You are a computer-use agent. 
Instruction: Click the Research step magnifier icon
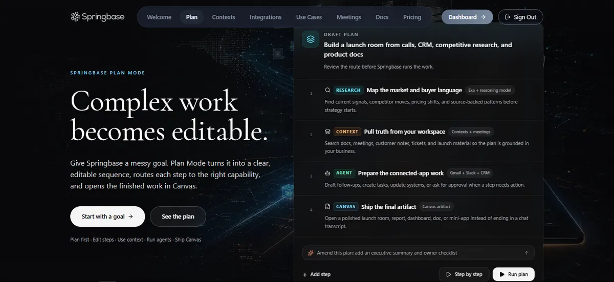tap(327, 90)
